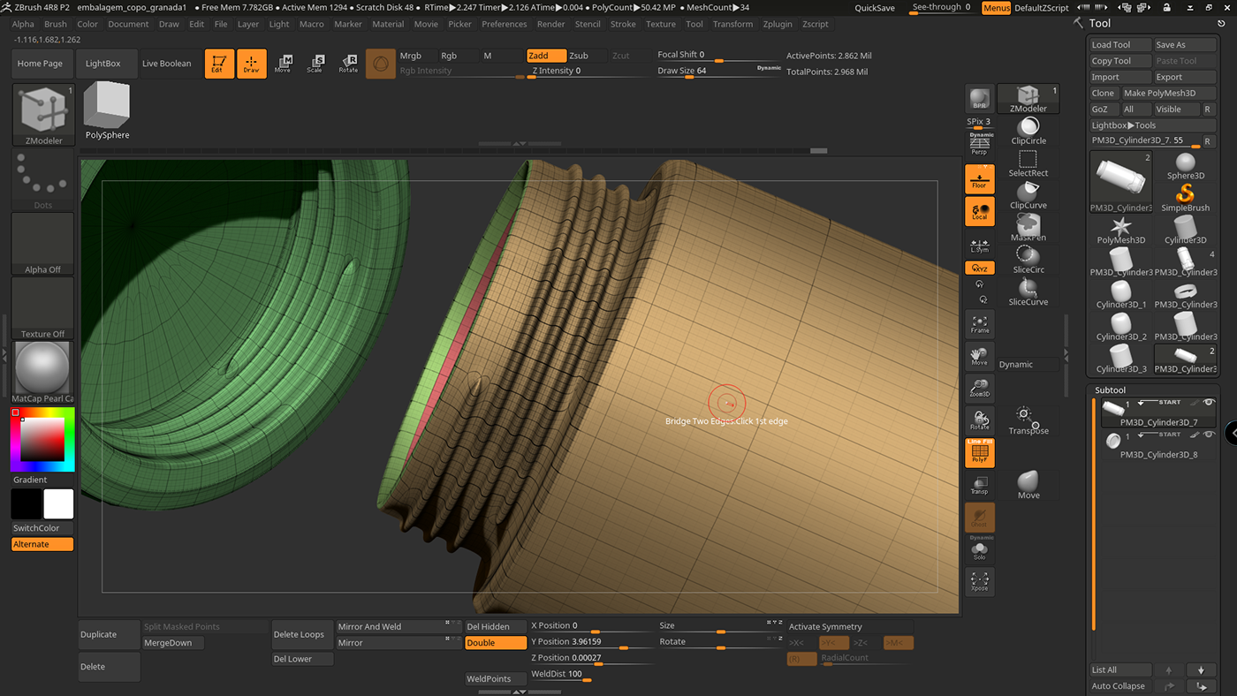
Task: Toggle the Floor grid button
Action: pos(979,179)
